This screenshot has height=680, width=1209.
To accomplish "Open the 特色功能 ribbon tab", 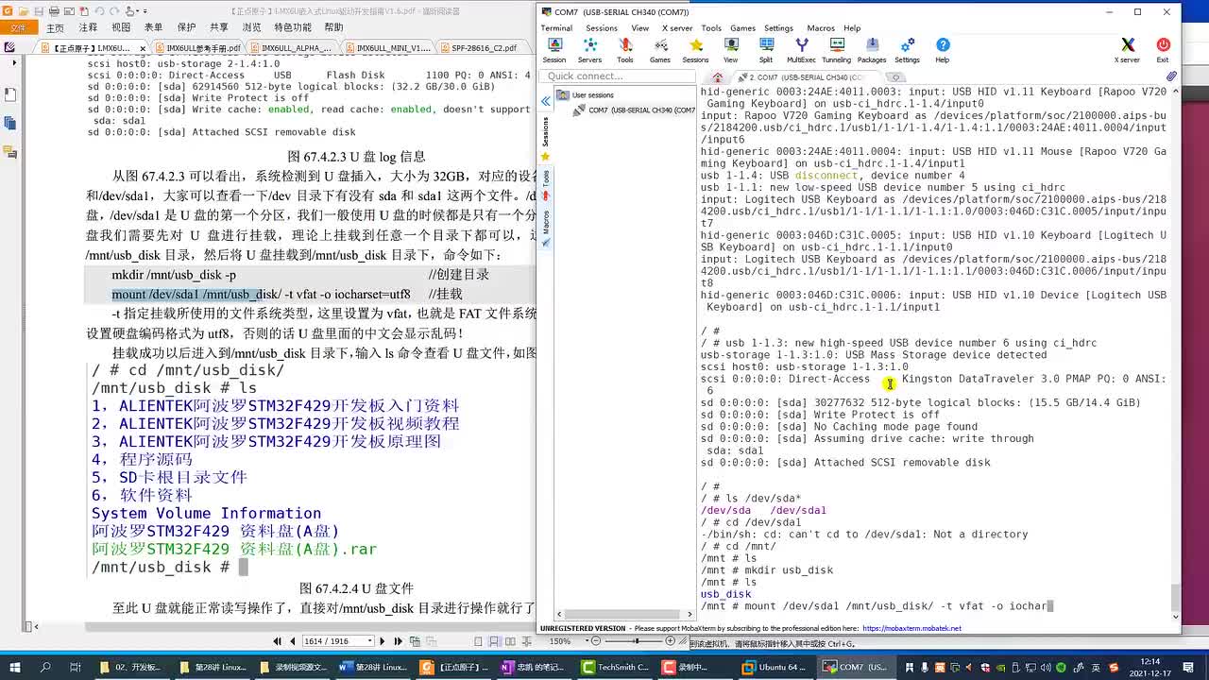I will point(293,27).
